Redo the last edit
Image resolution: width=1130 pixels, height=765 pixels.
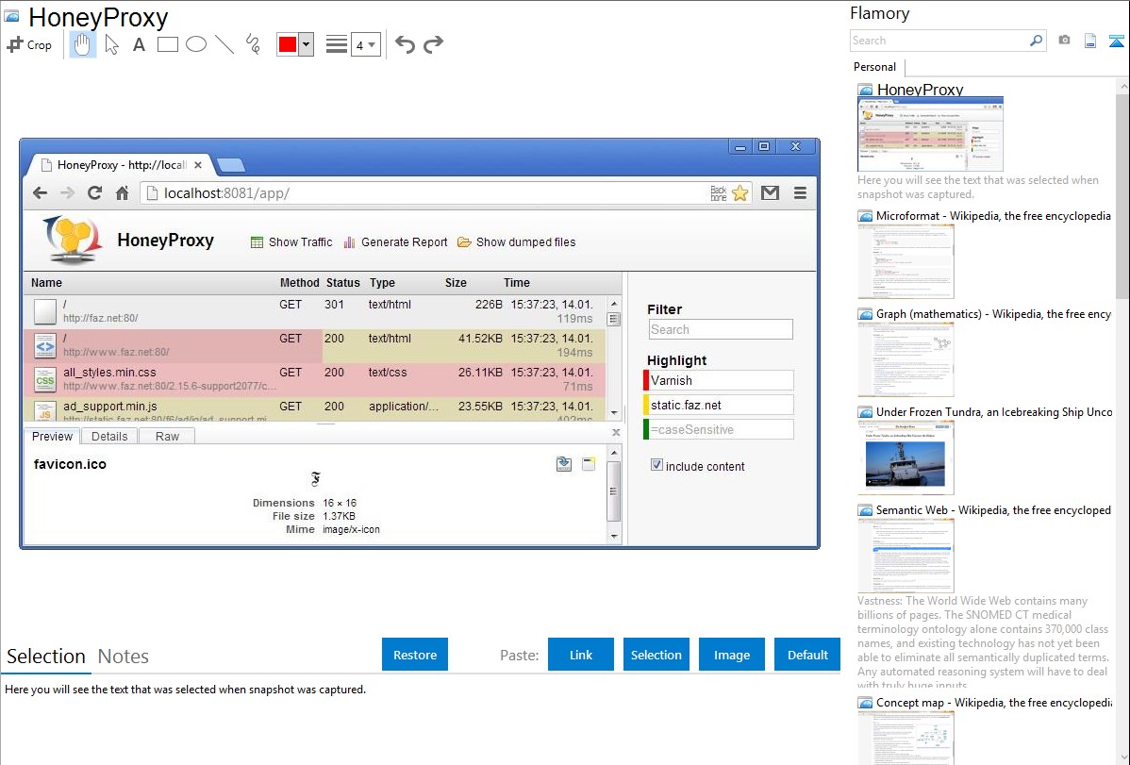point(433,44)
